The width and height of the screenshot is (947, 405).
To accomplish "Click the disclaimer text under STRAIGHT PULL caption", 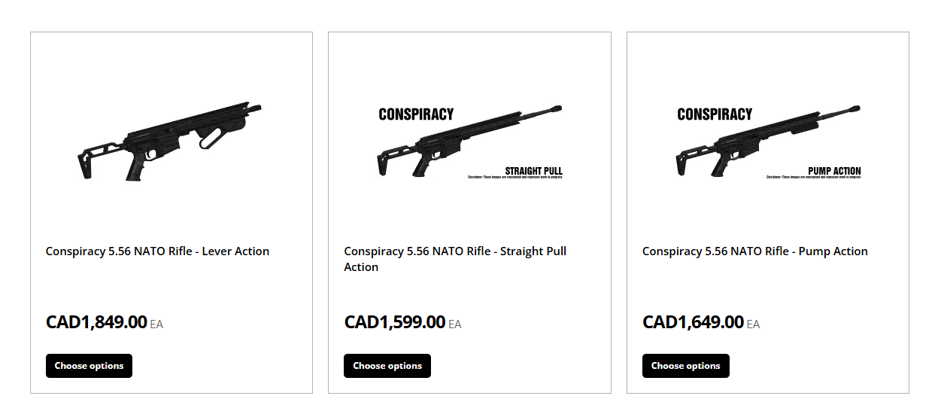I will (x=515, y=178).
